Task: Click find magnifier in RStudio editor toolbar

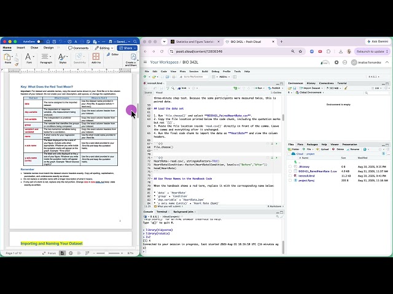Action: coord(173,88)
